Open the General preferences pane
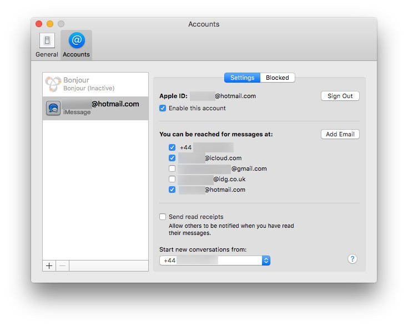This screenshot has width=408, height=327. coord(47,45)
